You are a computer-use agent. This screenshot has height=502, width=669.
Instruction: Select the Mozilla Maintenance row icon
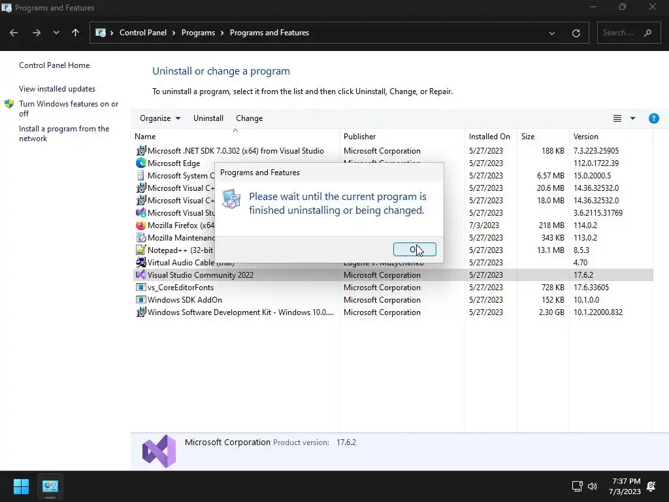coord(141,237)
